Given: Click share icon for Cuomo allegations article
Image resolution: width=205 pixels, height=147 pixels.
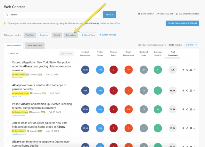Looking at the screenshot, I should [187, 70].
